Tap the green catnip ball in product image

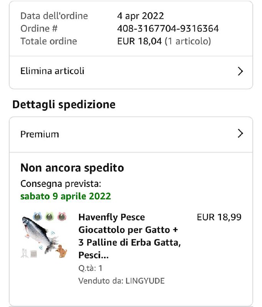pyautogui.click(x=49, y=216)
